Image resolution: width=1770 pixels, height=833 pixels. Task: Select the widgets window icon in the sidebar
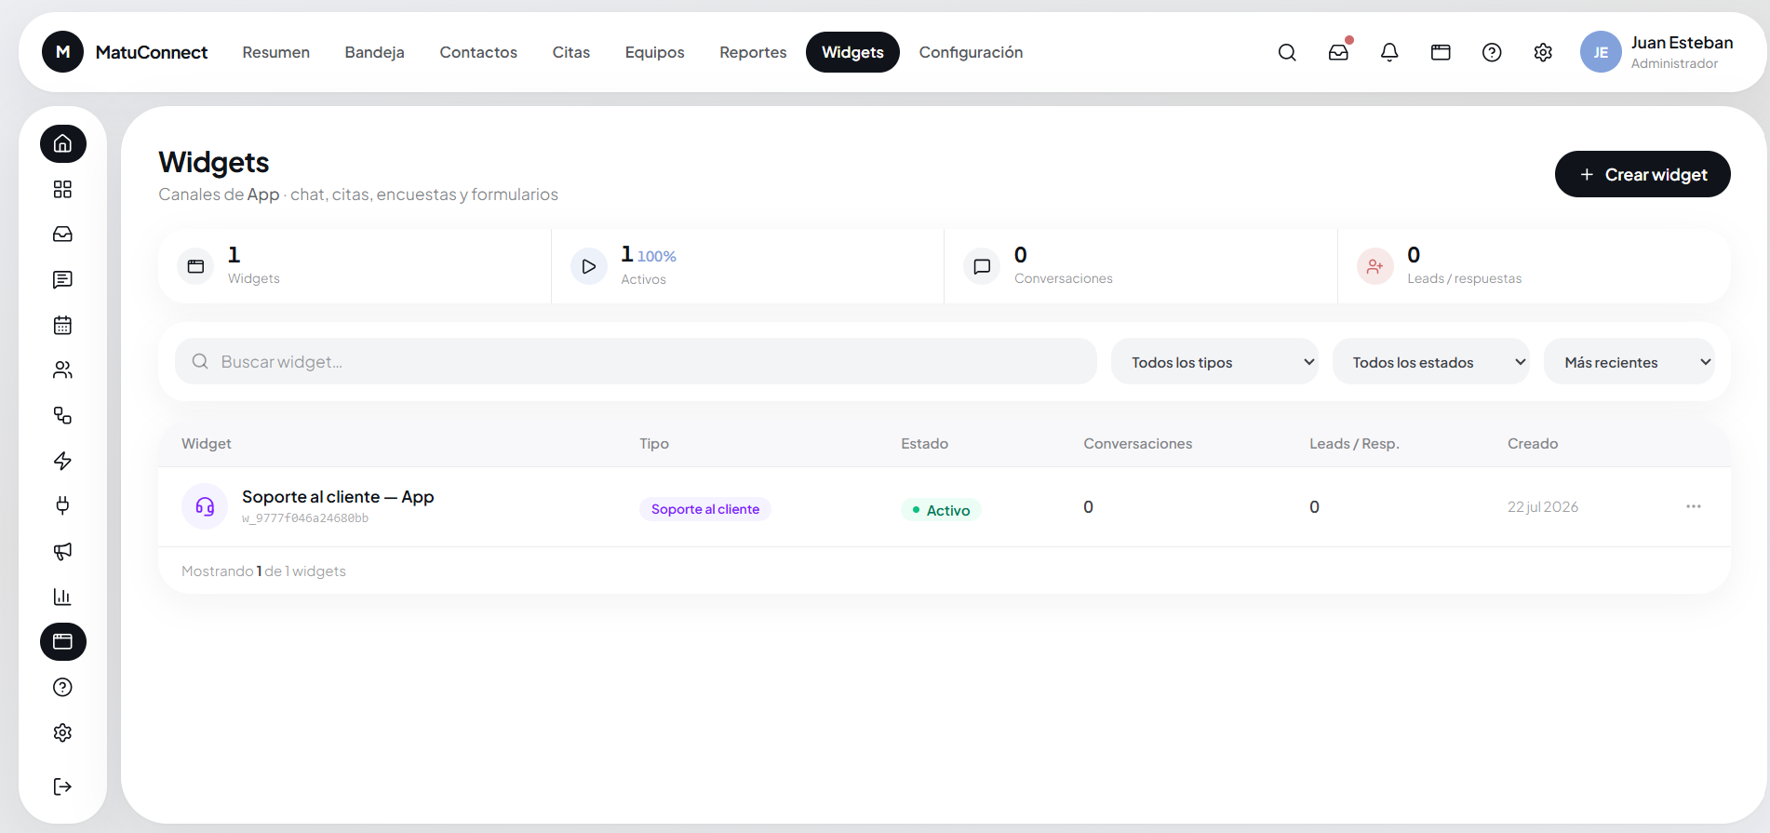[62, 641]
